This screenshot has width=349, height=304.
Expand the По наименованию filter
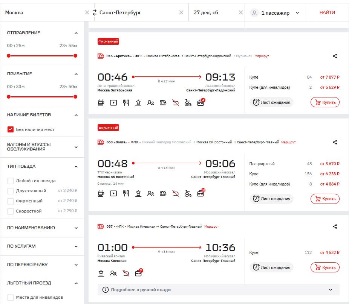[x=76, y=228]
